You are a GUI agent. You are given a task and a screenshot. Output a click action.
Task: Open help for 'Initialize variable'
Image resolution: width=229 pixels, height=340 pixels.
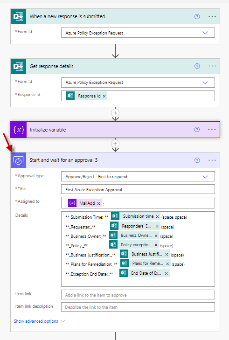coord(197,130)
